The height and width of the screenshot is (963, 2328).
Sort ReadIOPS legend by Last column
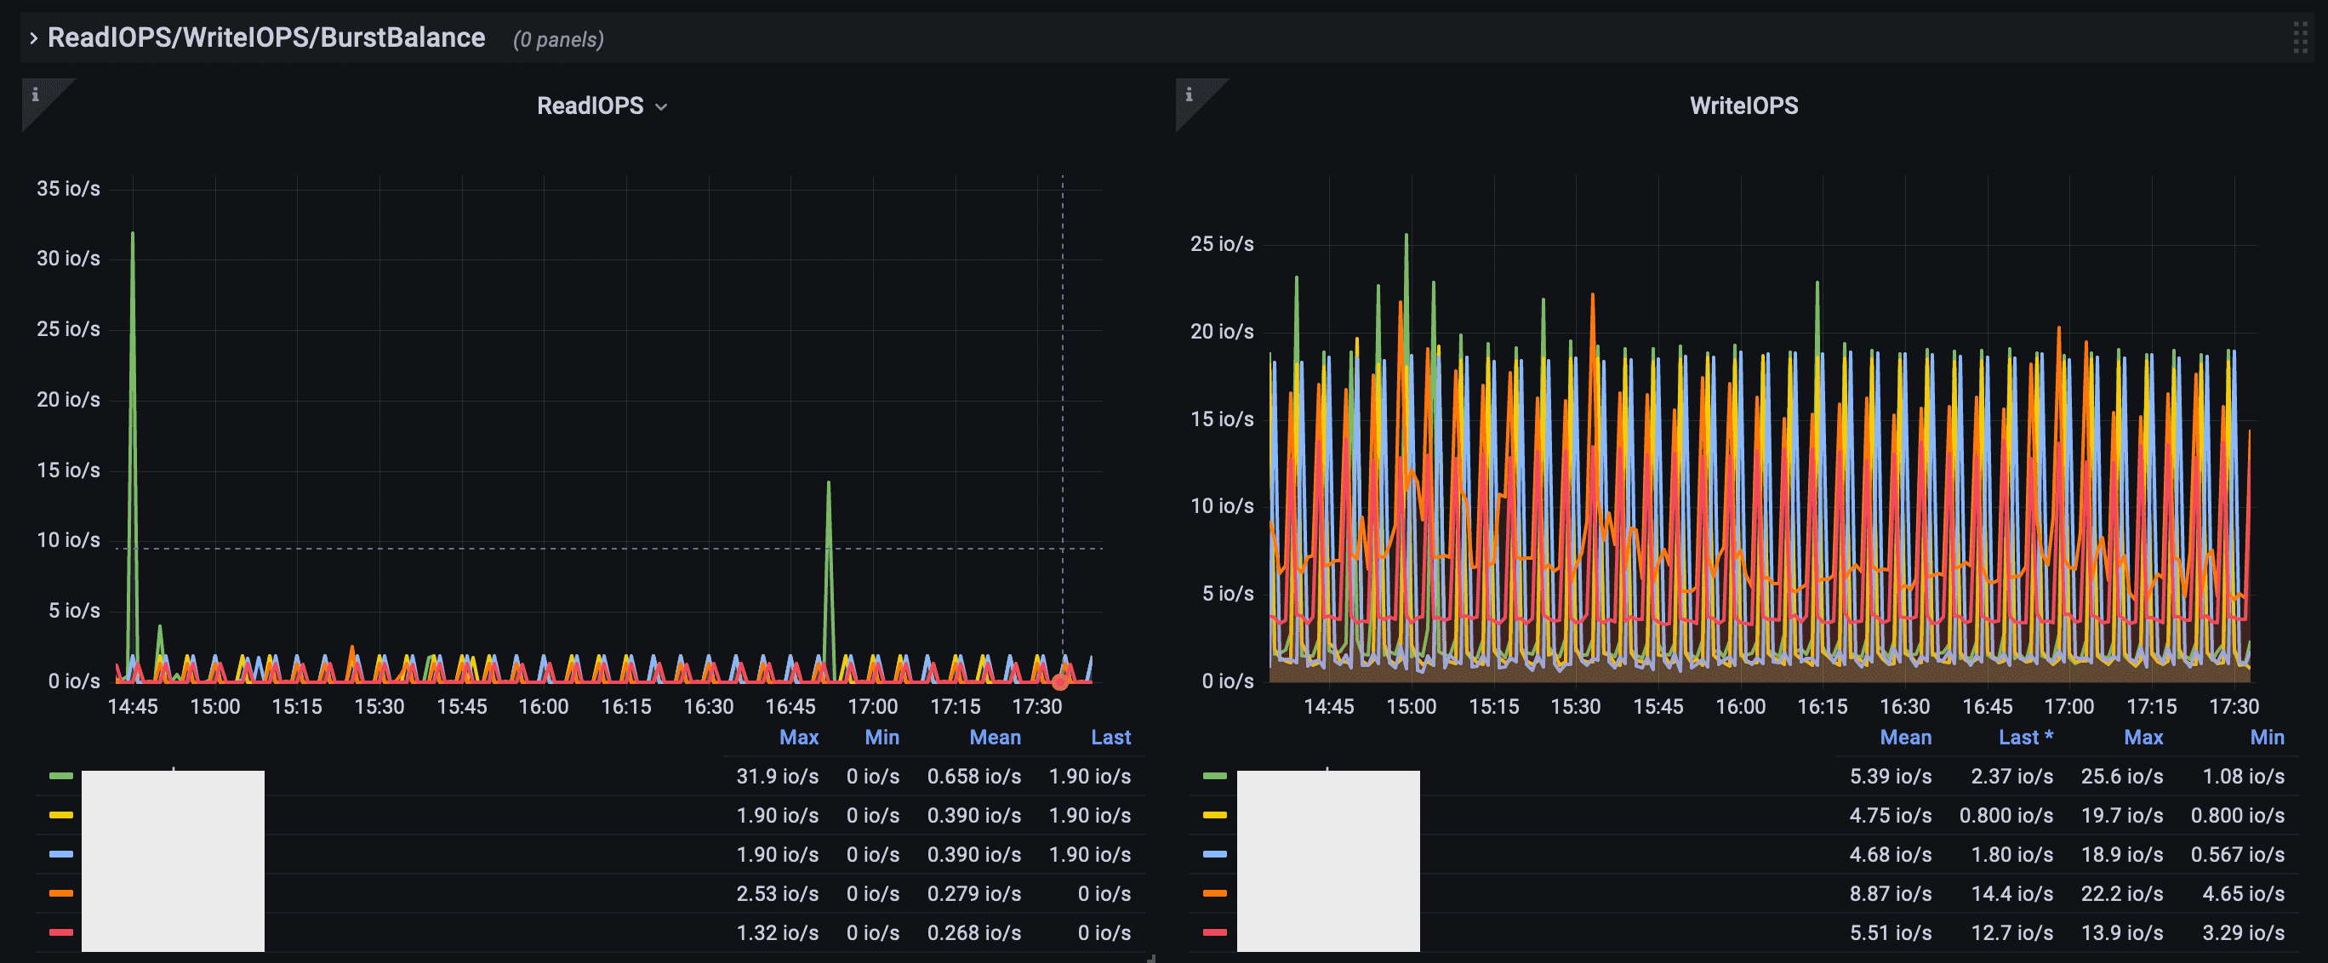[1110, 738]
